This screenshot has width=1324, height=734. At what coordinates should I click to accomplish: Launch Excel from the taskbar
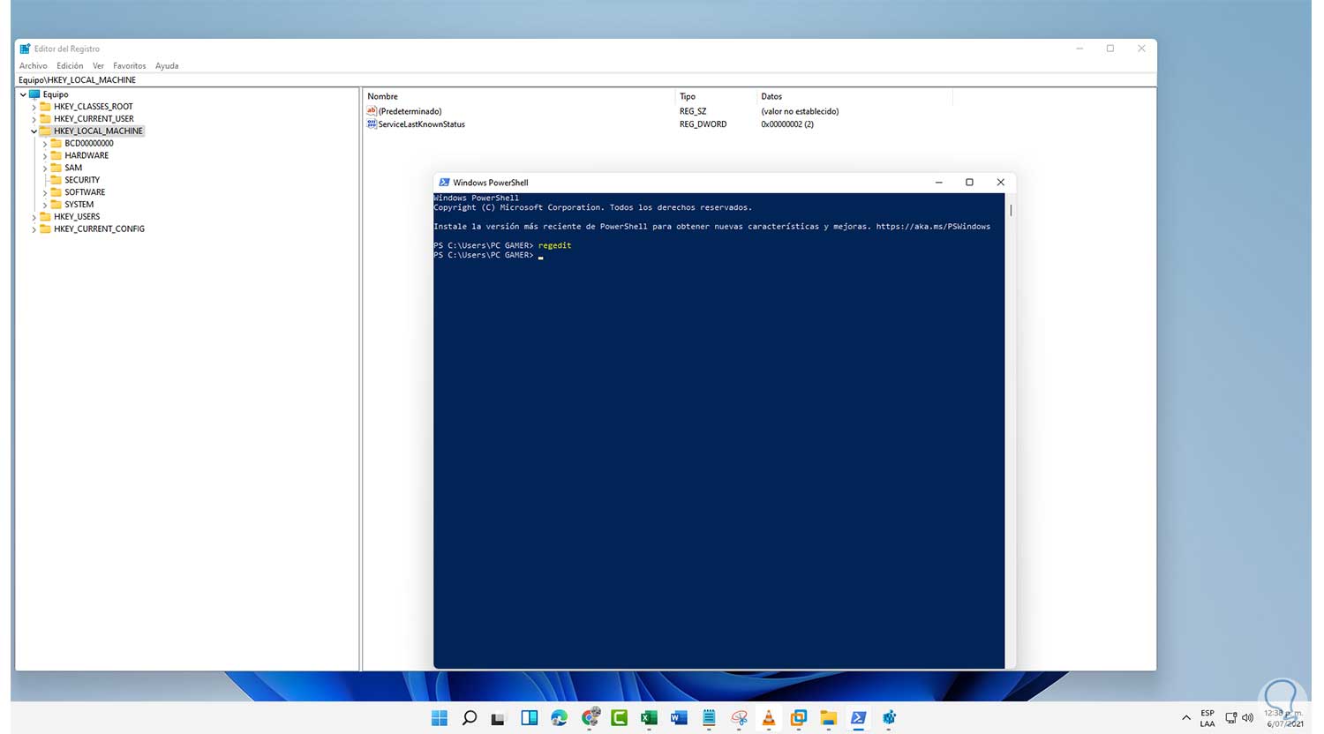[649, 718]
